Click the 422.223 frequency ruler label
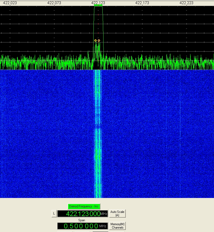 pyautogui.click(x=186, y=3)
